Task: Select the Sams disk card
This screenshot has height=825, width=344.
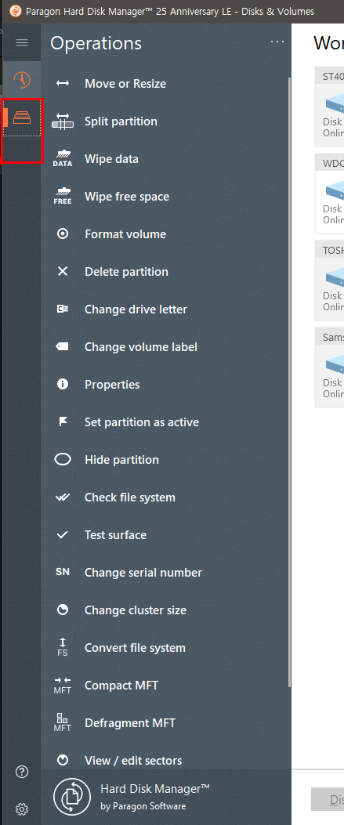Action: 329,367
